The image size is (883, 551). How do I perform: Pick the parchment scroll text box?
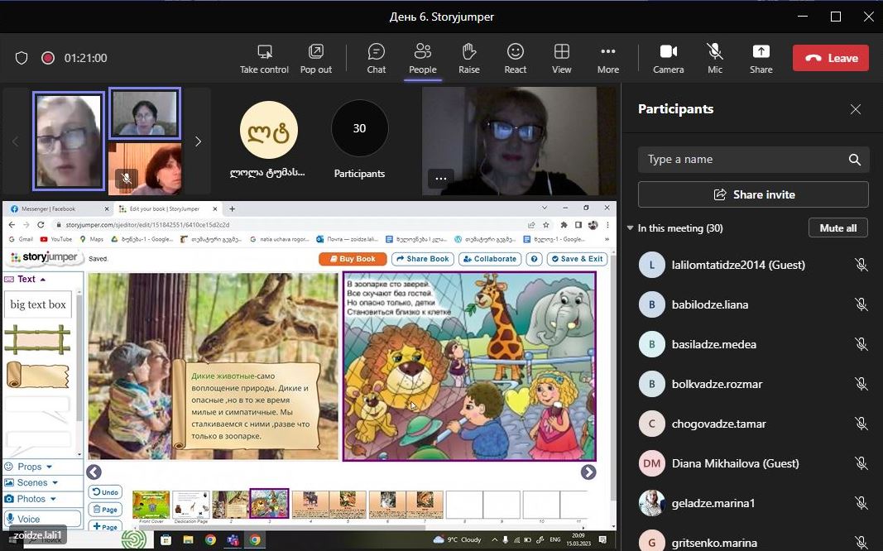[x=37, y=375]
